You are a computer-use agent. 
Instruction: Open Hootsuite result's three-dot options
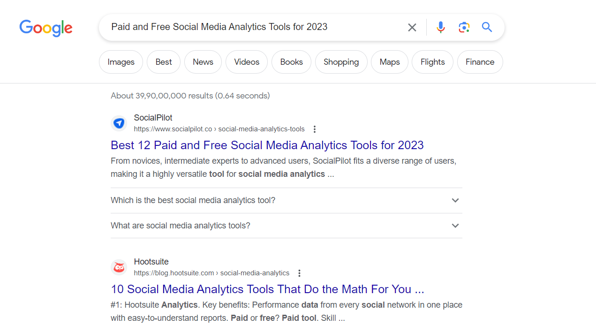(x=300, y=273)
